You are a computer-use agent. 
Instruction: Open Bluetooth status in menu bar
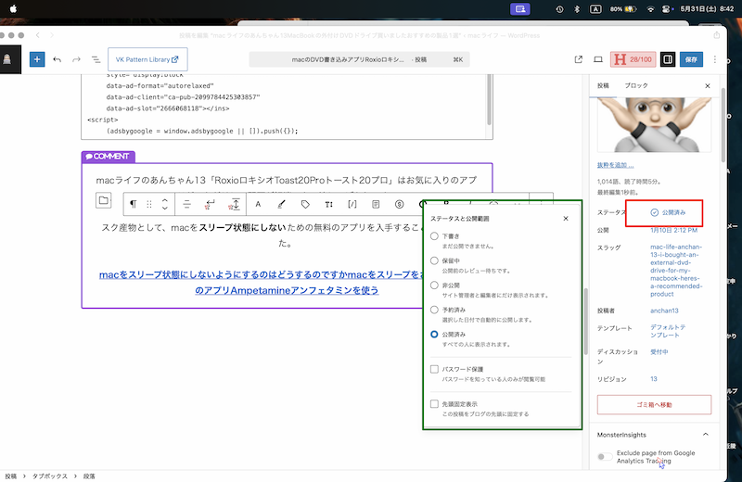tap(576, 8)
